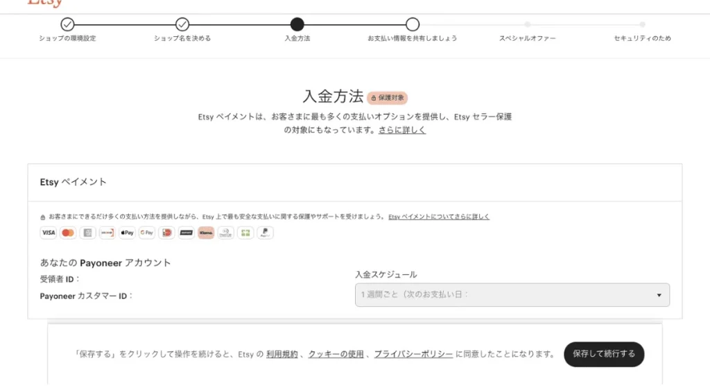This screenshot has width=710, height=388.
Task: Click the iDEAL payment icon
Action: tap(166, 233)
